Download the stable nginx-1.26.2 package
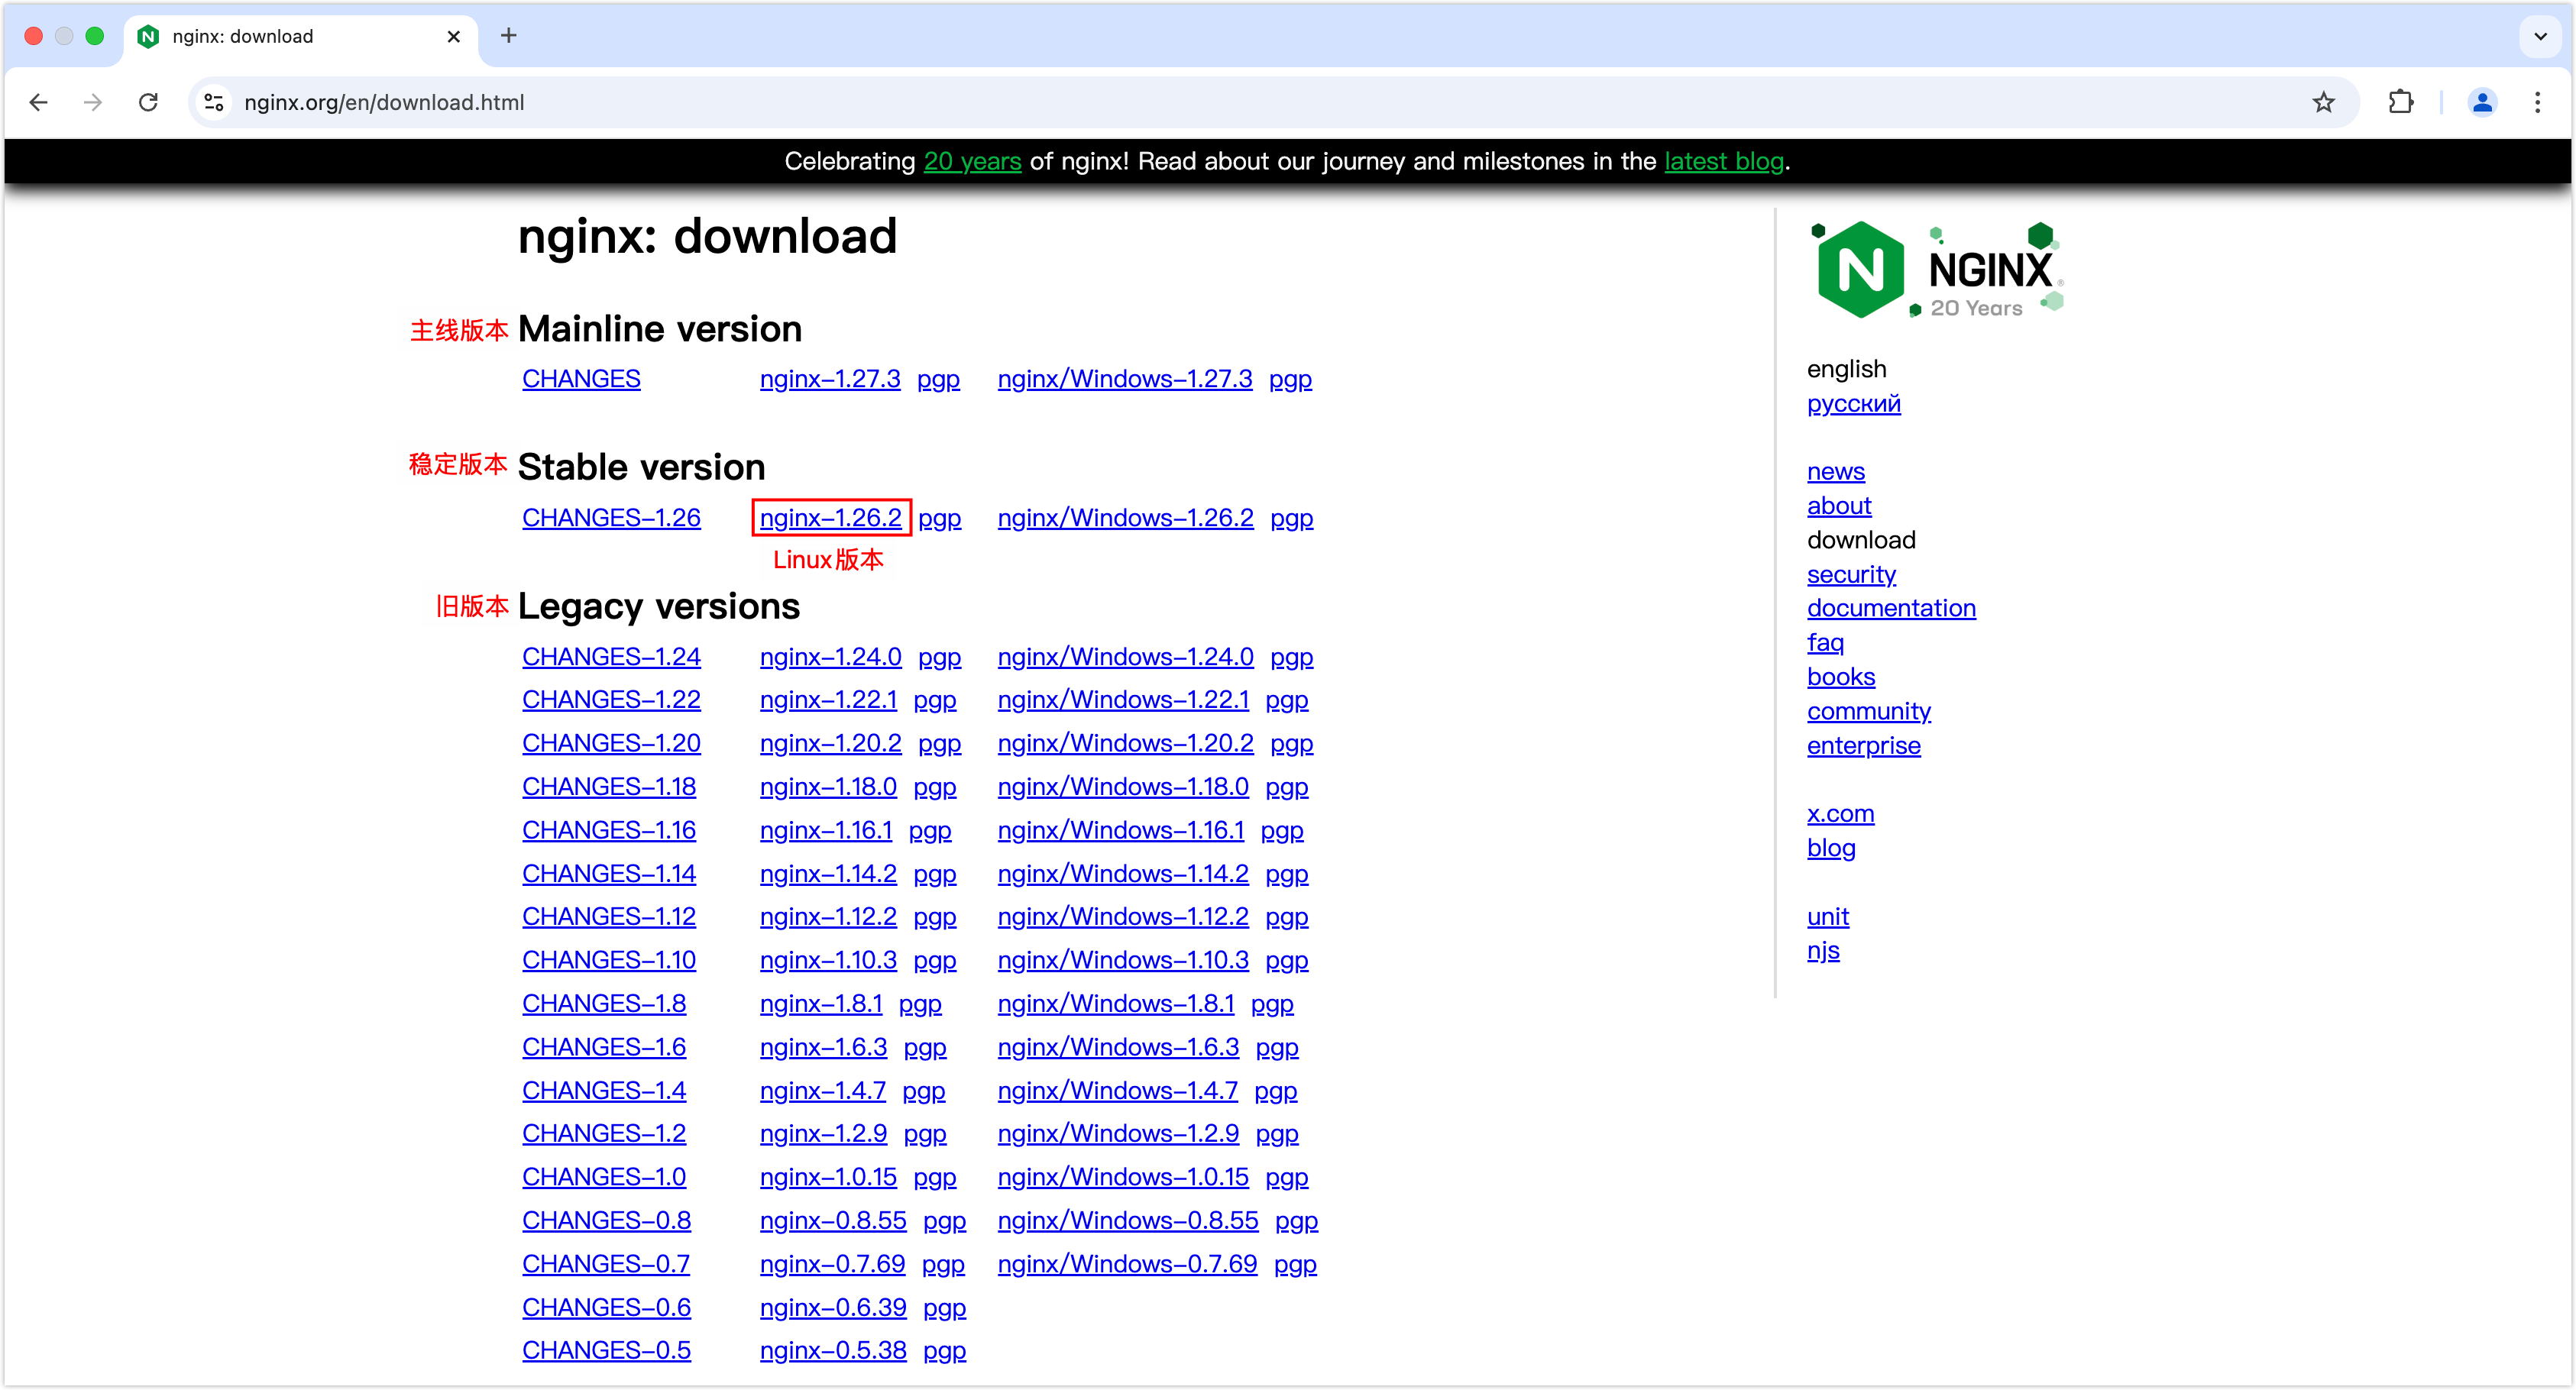 point(830,517)
